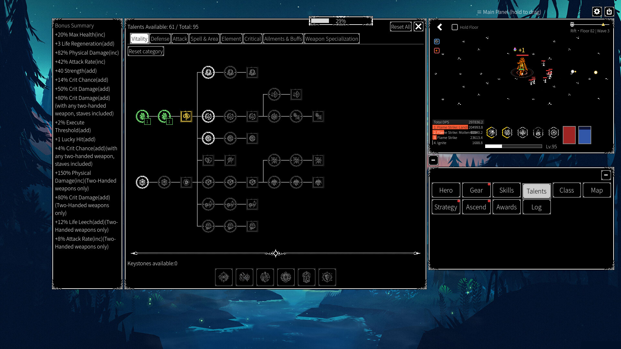Click the Reset category button
The width and height of the screenshot is (621, 349).
point(146,51)
